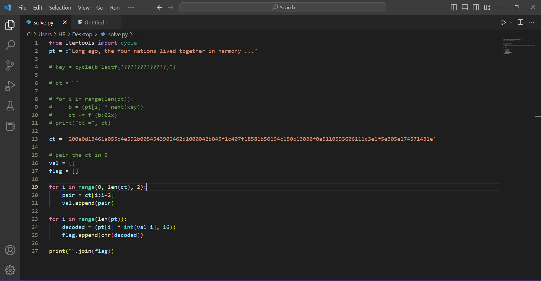Open the Accounts menu icon
The height and width of the screenshot is (281, 541).
(x=10, y=250)
